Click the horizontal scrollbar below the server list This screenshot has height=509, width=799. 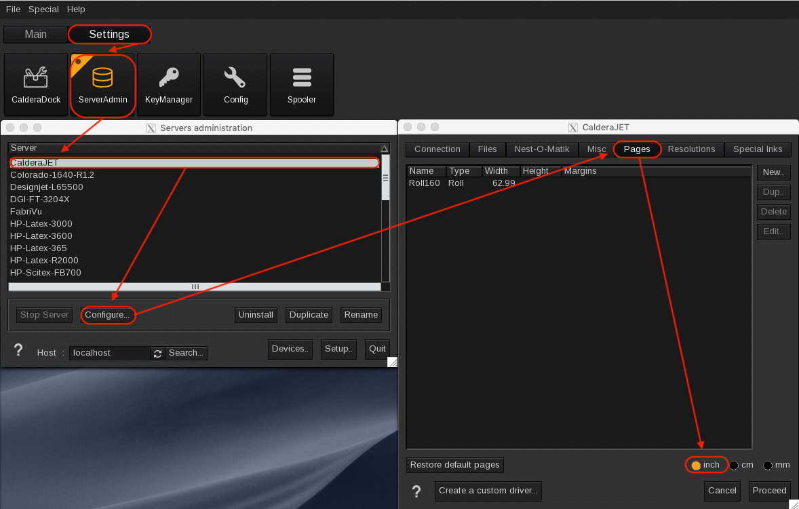tap(195, 286)
